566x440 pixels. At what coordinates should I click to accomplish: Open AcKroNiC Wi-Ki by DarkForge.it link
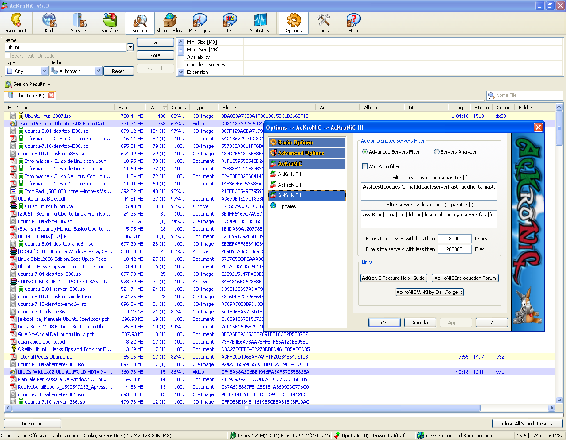429,292
